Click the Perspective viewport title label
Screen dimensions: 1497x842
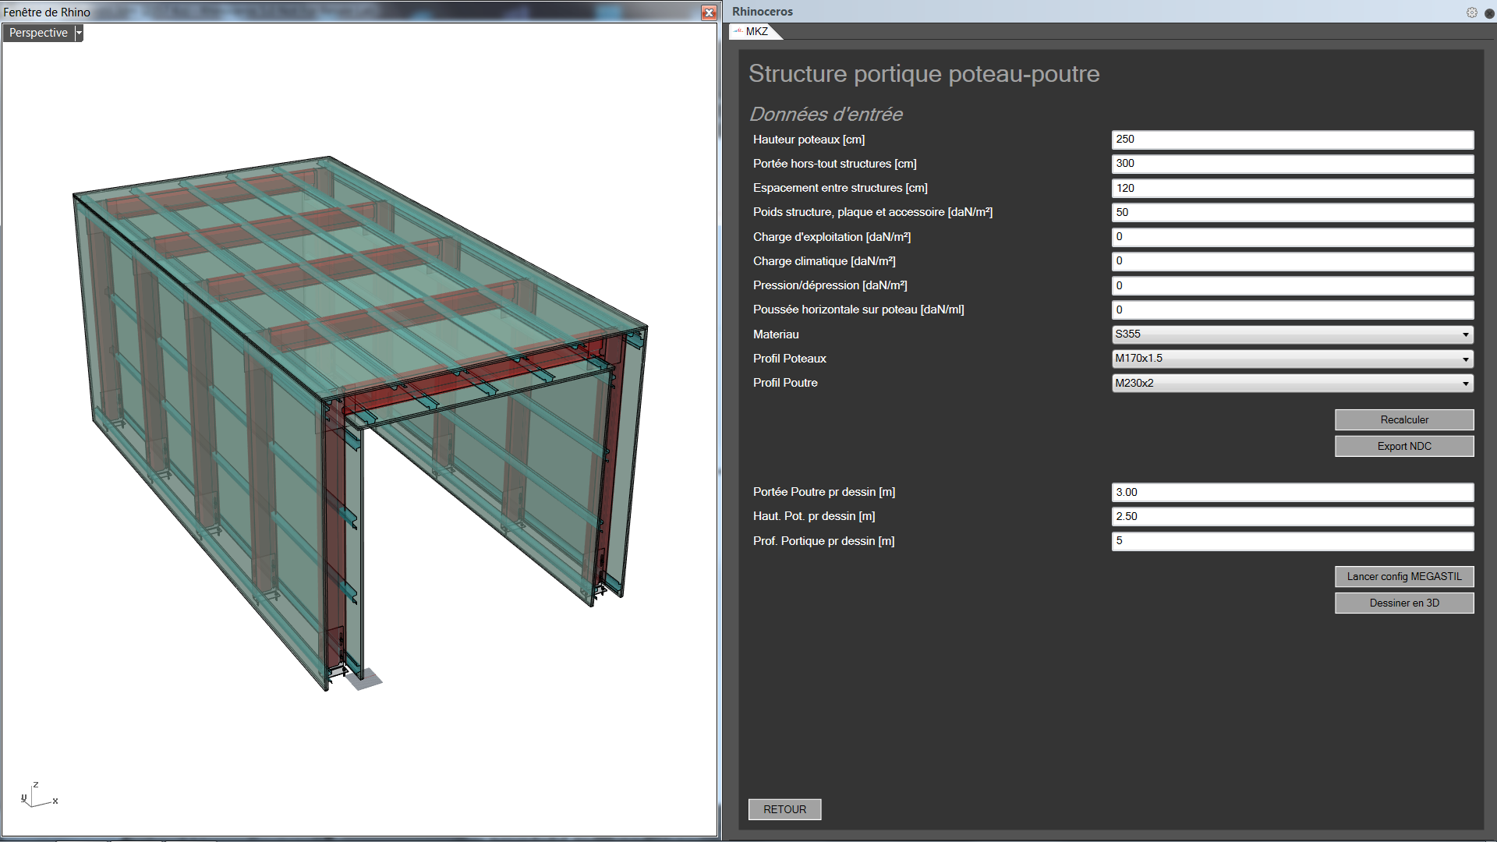pos(38,33)
